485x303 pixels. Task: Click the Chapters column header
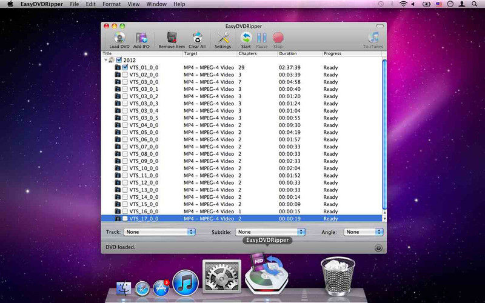pyautogui.click(x=257, y=53)
